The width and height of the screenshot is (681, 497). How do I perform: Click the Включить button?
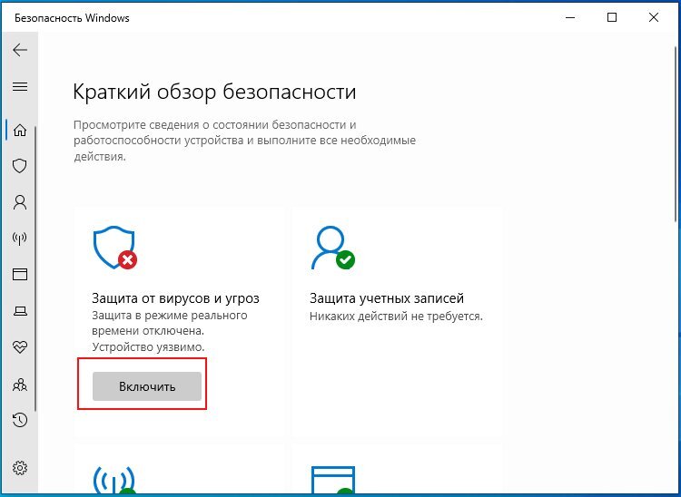pos(147,386)
